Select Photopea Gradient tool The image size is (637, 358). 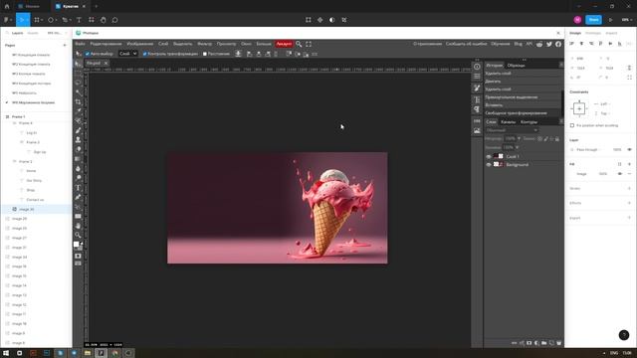click(78, 159)
